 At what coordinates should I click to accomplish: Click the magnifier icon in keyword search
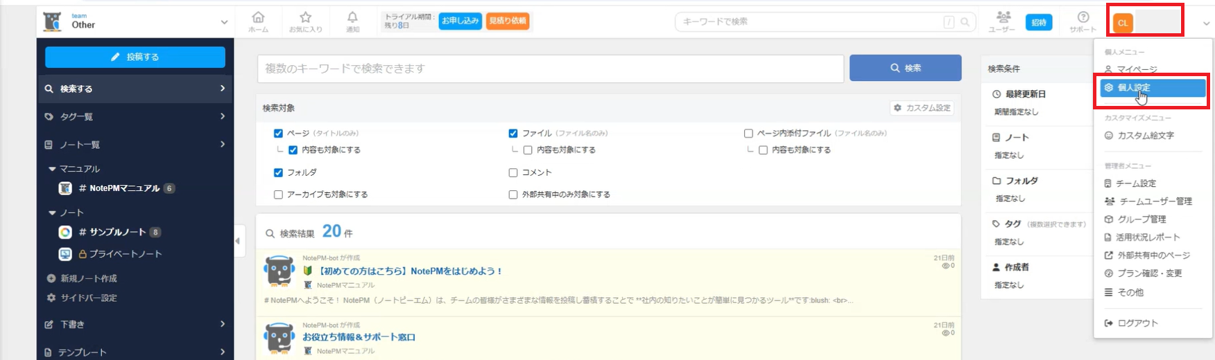coord(965,22)
